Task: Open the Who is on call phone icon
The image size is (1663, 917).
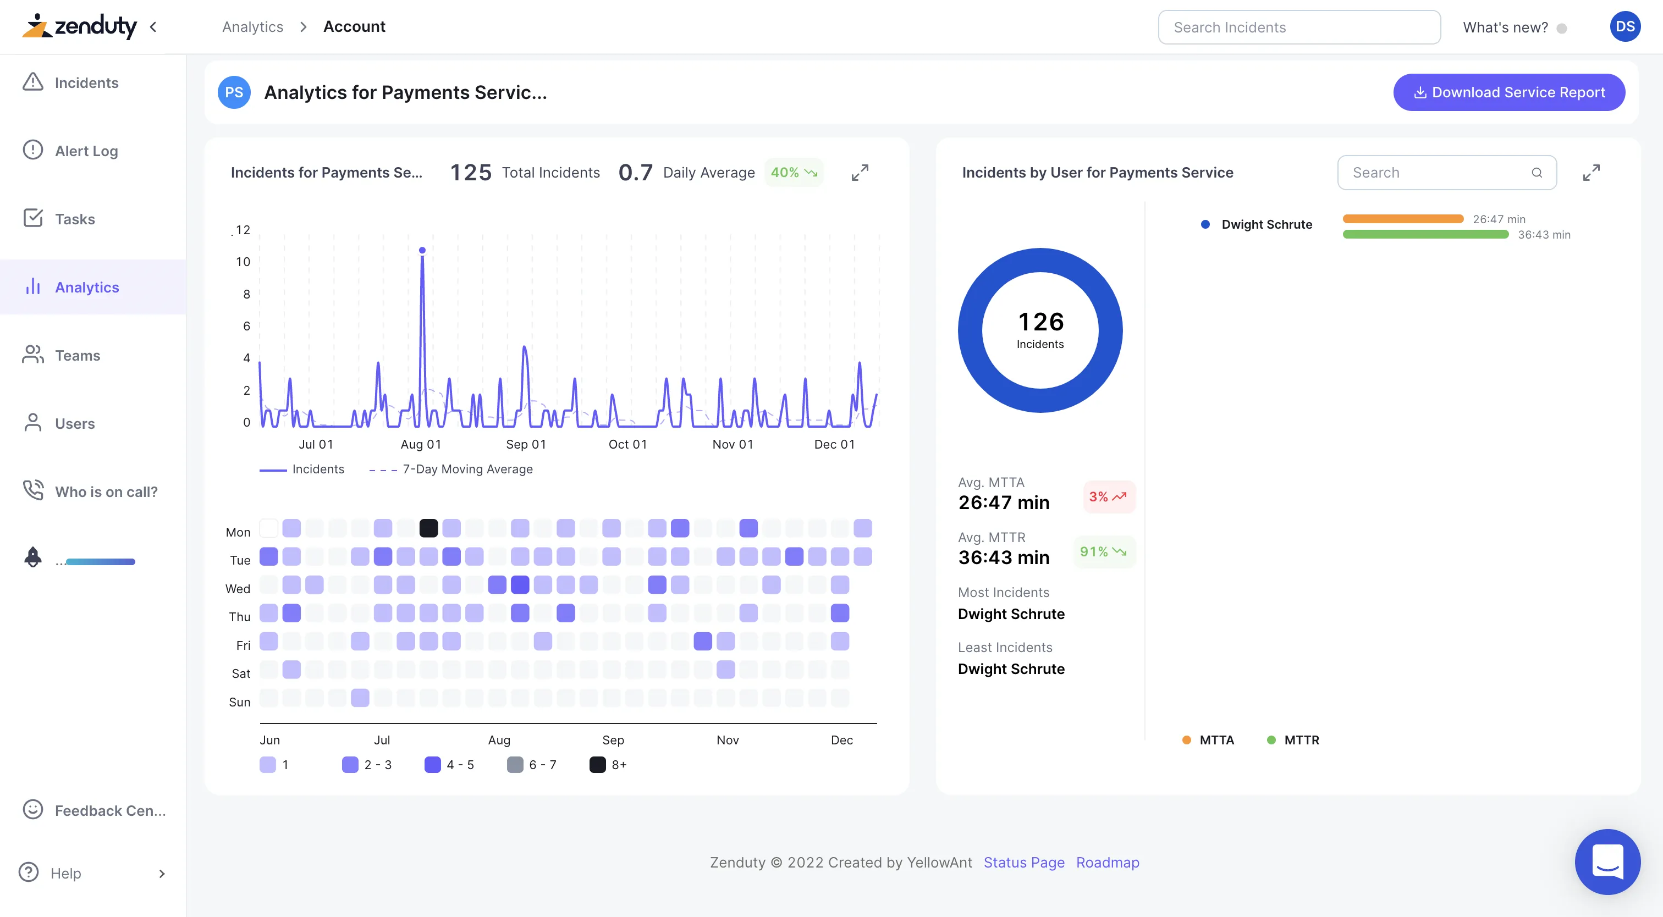Action: 33,490
